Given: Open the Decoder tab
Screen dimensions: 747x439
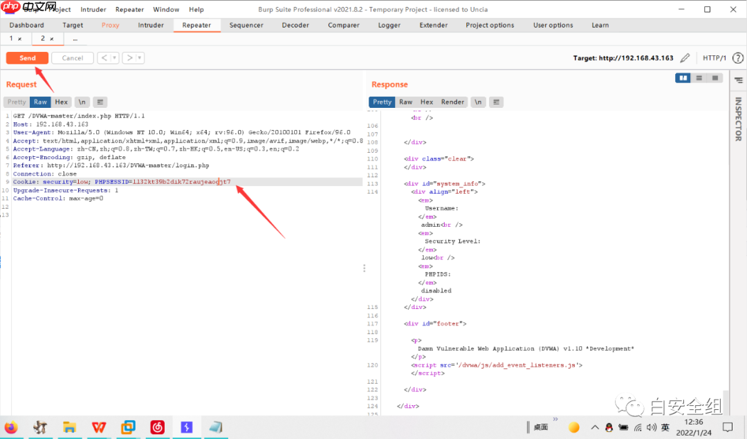Looking at the screenshot, I should (295, 26).
